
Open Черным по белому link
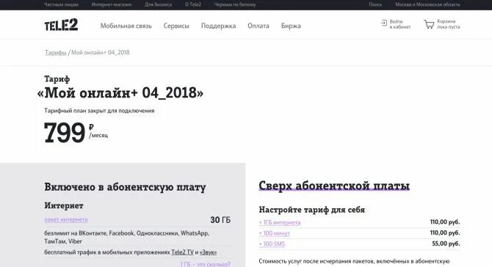[235, 4]
